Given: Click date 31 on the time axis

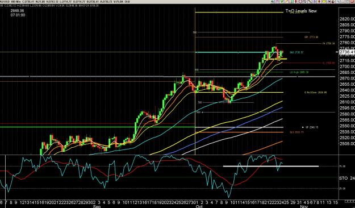Looking at the screenshot, I should point(299,202).
